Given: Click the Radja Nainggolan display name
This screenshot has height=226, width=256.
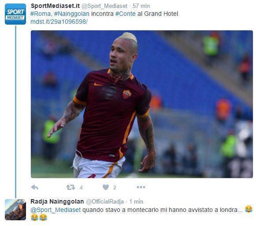Looking at the screenshot, I should [x=57, y=201].
